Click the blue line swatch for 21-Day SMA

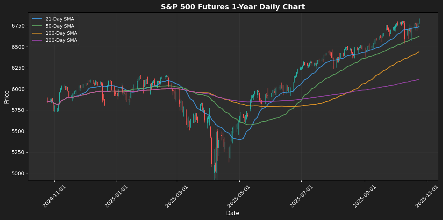tap(37, 19)
